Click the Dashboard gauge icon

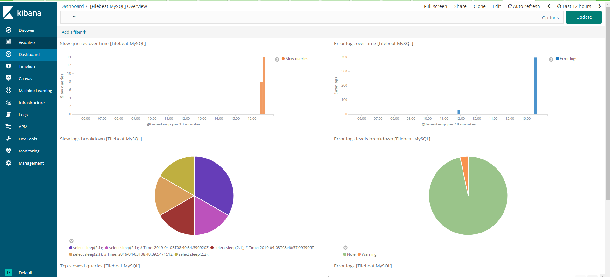pyautogui.click(x=9, y=54)
